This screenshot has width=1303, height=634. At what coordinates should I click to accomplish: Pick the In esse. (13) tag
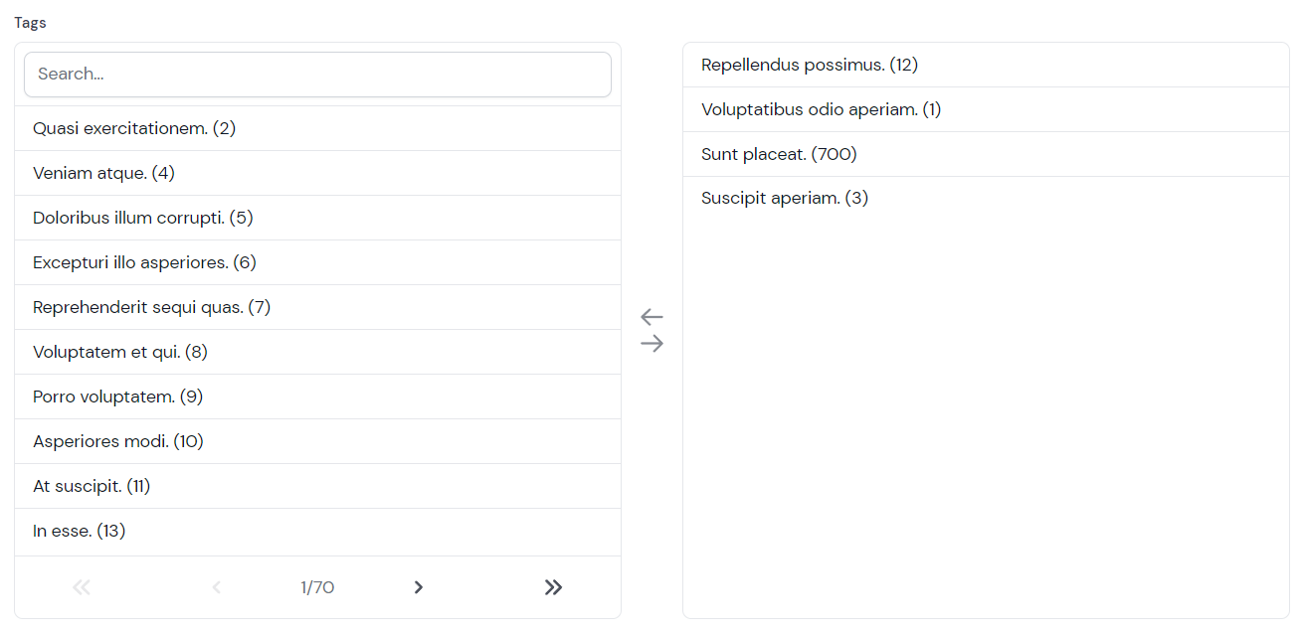[80, 531]
